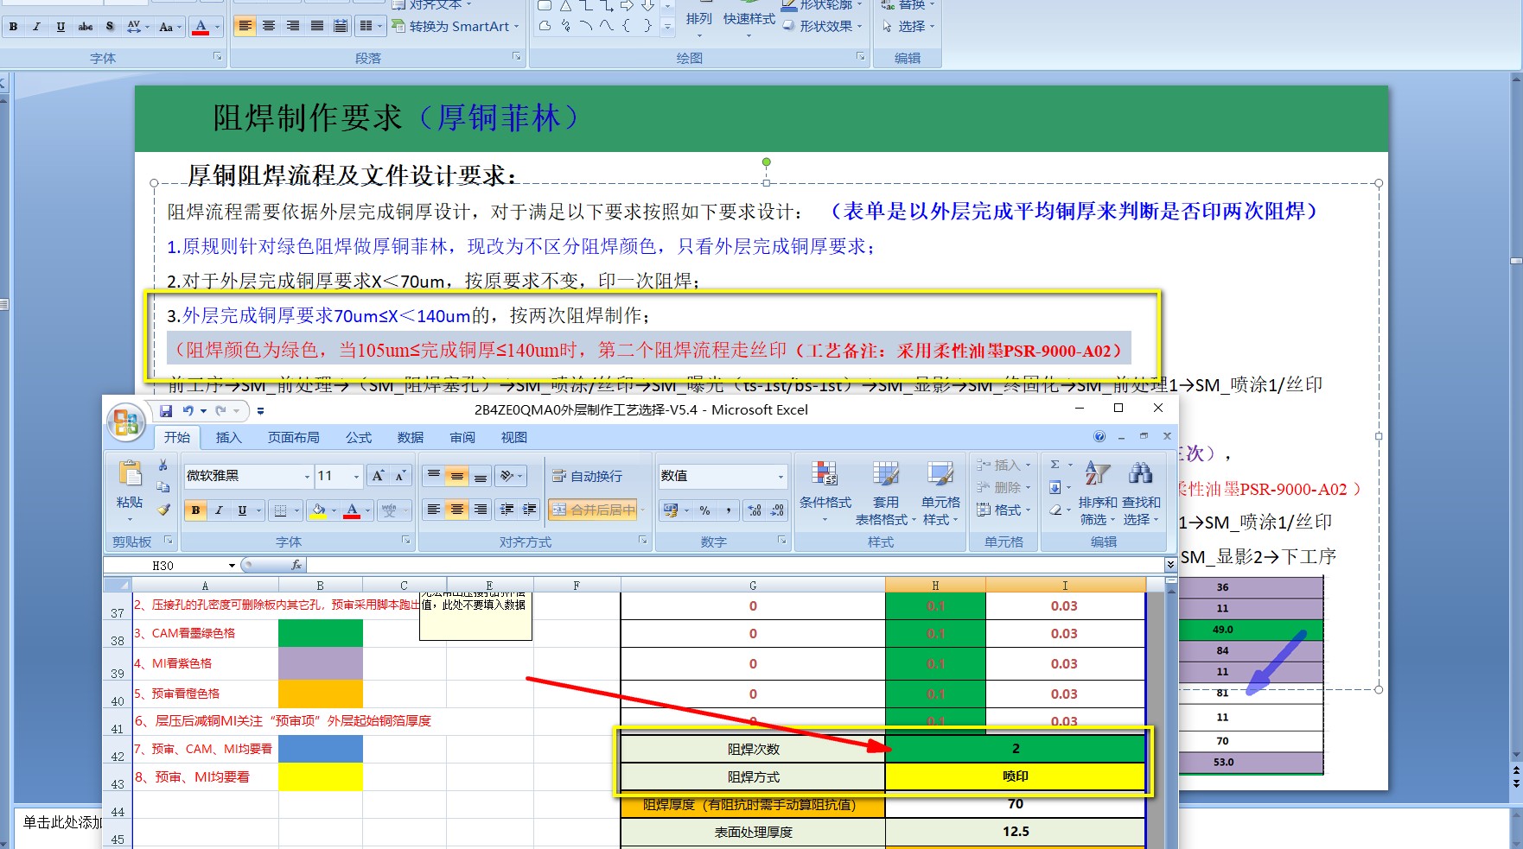Viewport: 1523px width, 849px height.
Task: Open Excel help question mark
Action: tap(1099, 436)
